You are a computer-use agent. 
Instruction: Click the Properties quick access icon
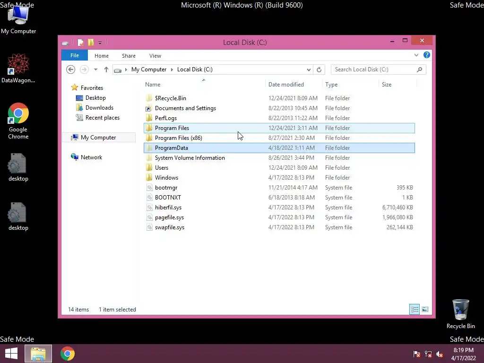pos(80,42)
